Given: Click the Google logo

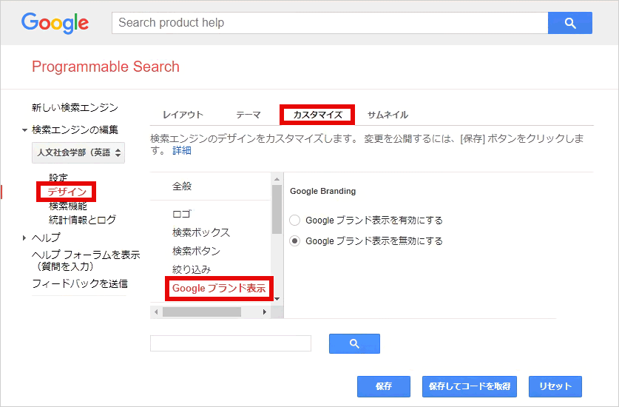Looking at the screenshot, I should (55, 23).
